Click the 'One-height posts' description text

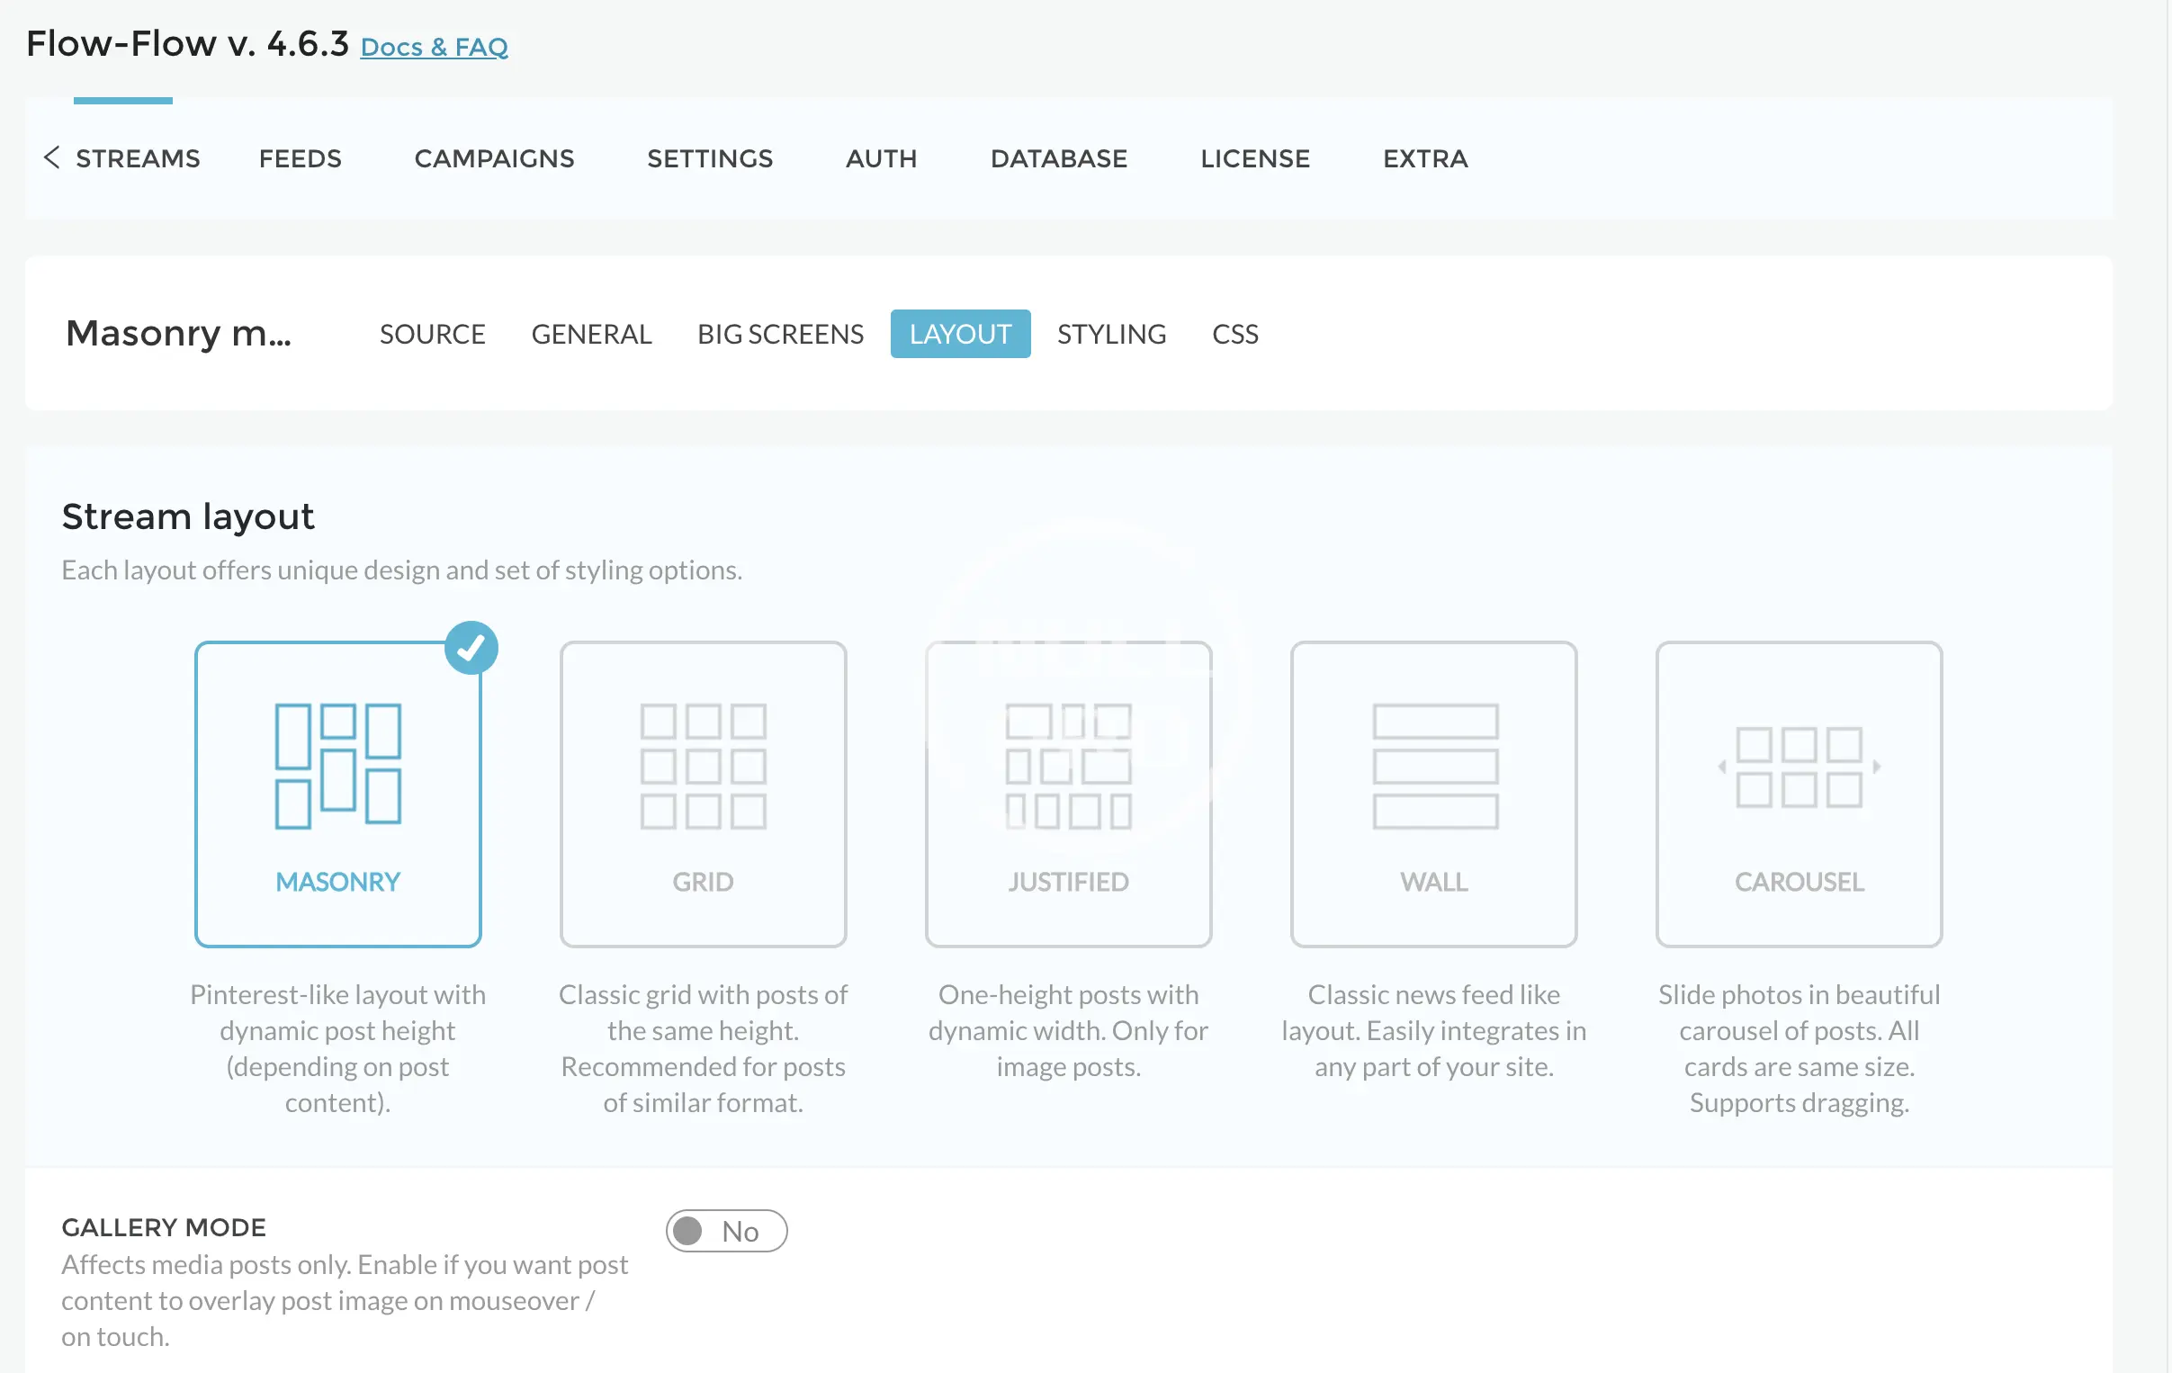tap(1069, 1030)
